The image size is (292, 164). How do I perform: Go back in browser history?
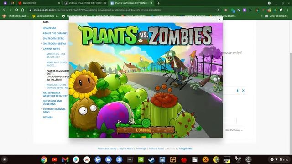point(4,10)
